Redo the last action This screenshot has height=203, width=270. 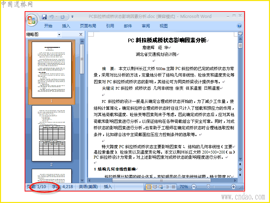pos(62,17)
